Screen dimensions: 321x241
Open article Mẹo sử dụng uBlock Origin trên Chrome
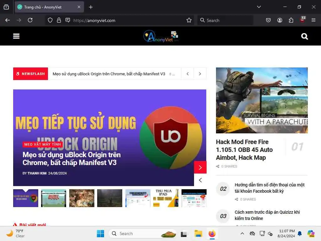pyautogui.click(x=71, y=158)
